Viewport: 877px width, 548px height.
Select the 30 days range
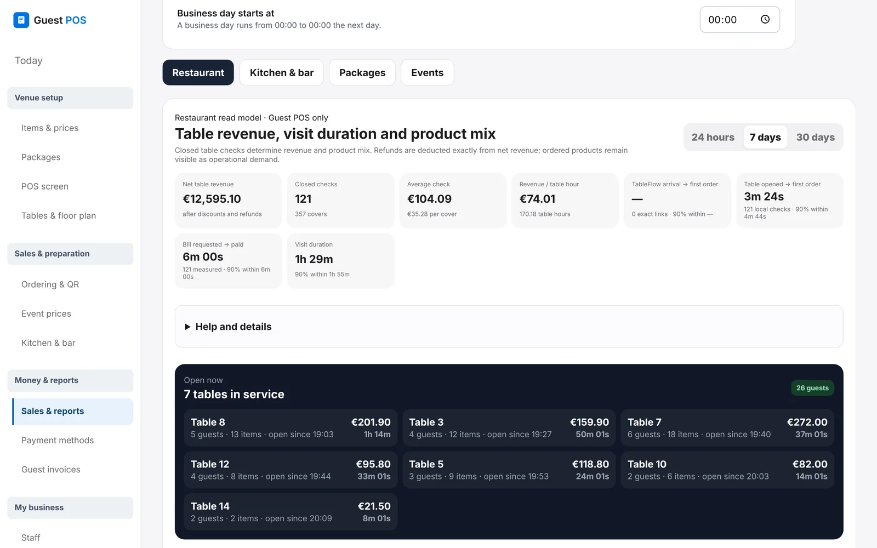pos(815,137)
